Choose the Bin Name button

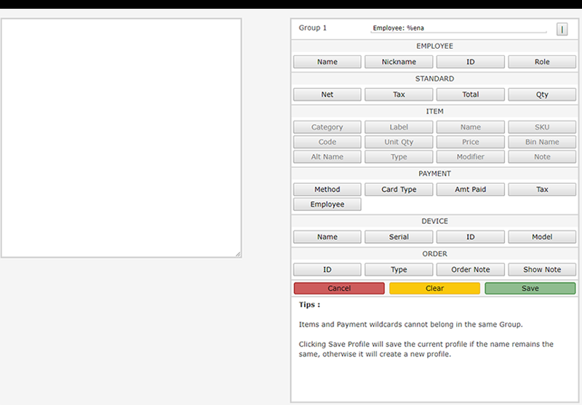point(542,142)
